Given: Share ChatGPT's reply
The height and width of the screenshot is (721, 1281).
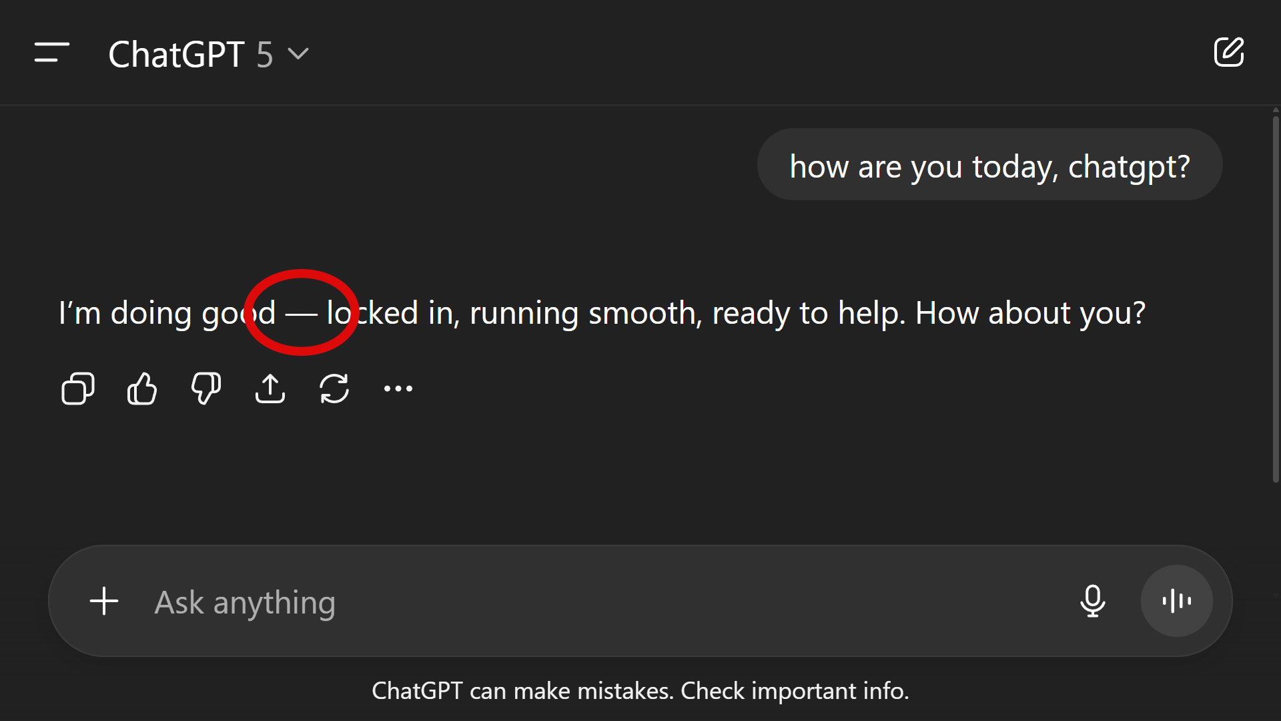Looking at the screenshot, I should (x=270, y=389).
